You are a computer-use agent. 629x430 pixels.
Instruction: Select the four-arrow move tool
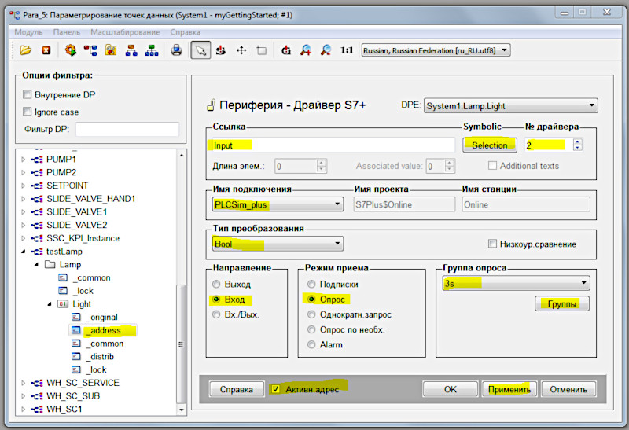point(241,50)
